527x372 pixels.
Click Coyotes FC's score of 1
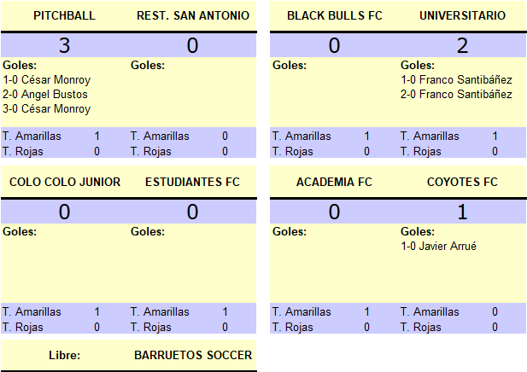click(462, 212)
